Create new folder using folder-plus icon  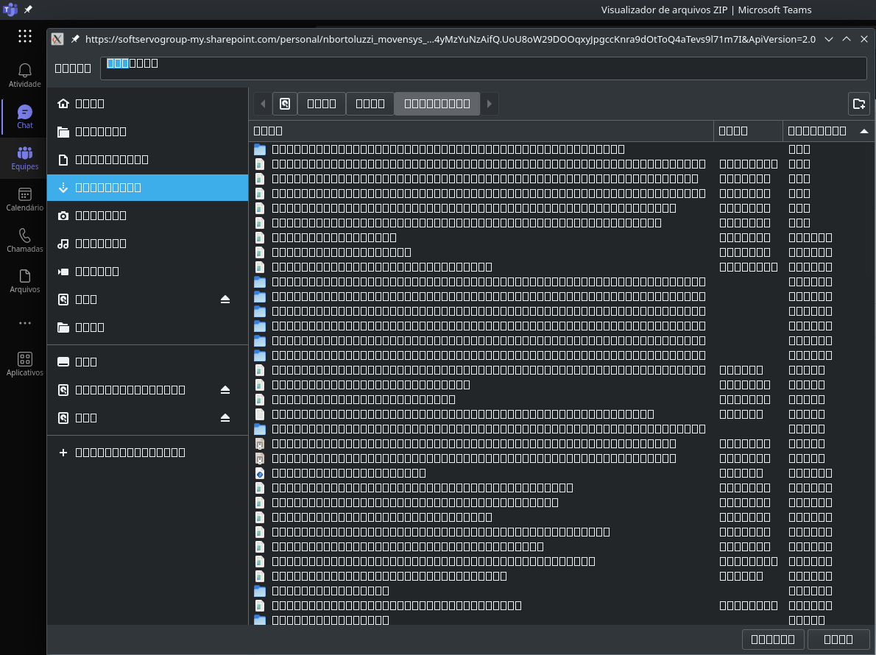(858, 103)
